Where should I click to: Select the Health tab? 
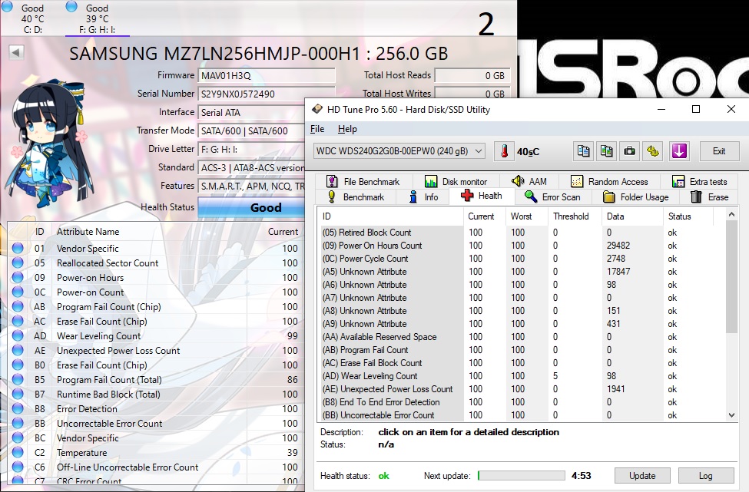click(482, 196)
